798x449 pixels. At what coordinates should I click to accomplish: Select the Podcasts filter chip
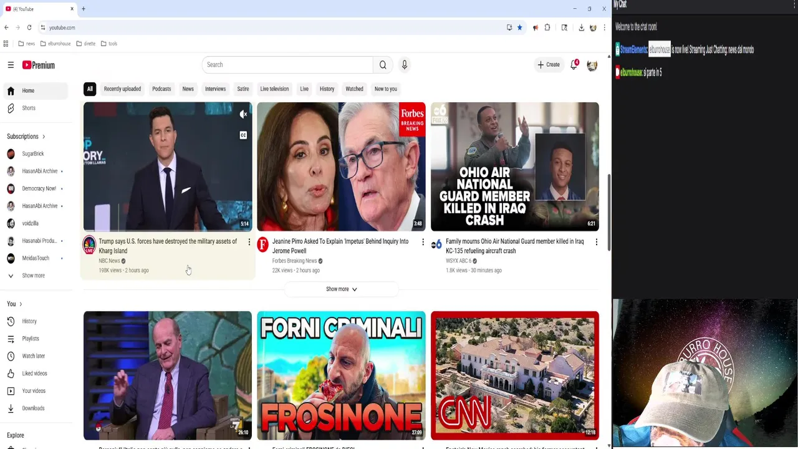pyautogui.click(x=161, y=89)
